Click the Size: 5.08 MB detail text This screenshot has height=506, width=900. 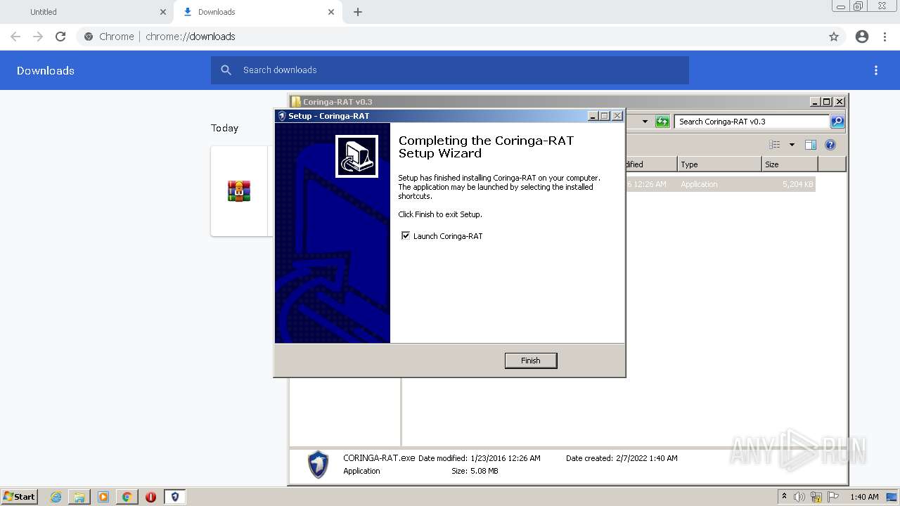[475, 471]
